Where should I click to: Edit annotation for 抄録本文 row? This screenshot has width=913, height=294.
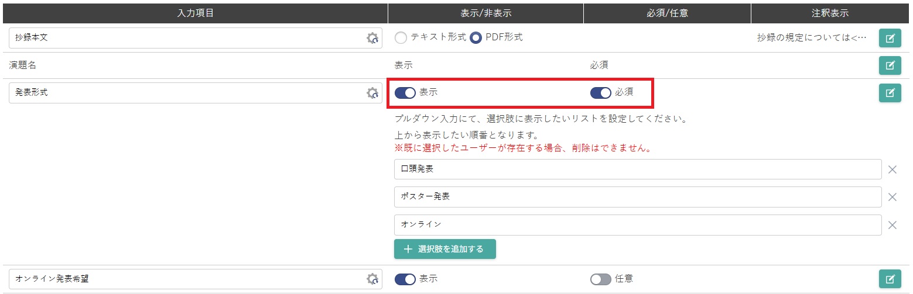tap(890, 39)
